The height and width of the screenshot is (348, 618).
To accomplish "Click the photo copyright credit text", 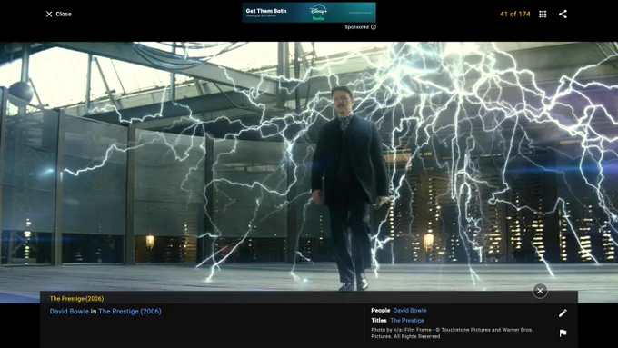I will (x=452, y=333).
